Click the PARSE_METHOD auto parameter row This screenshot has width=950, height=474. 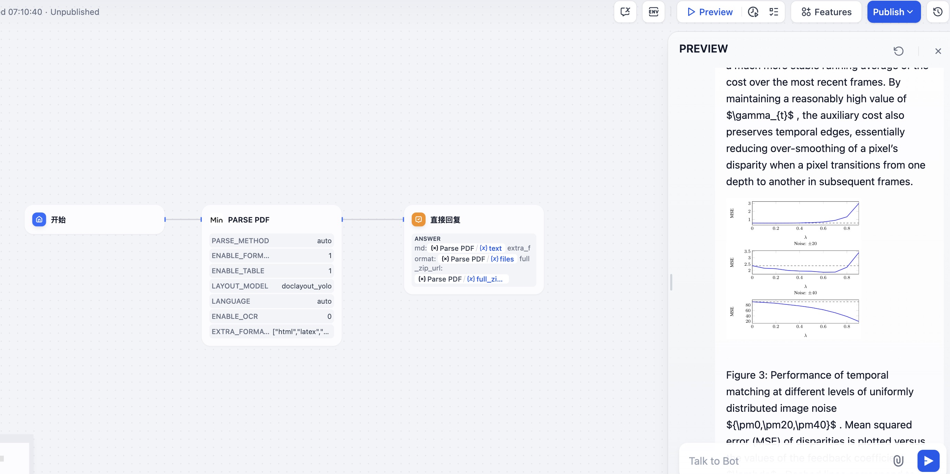pos(271,240)
